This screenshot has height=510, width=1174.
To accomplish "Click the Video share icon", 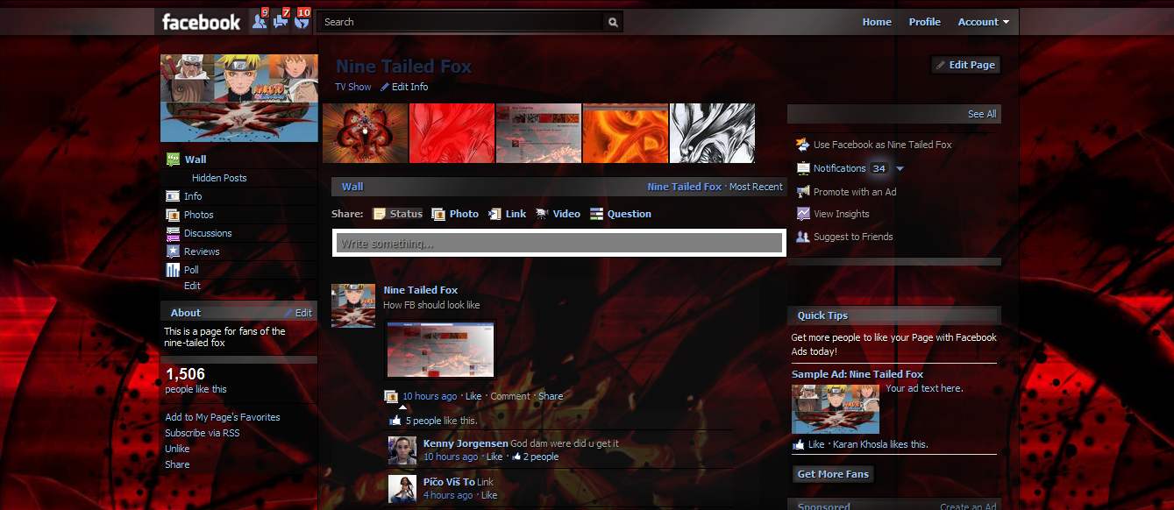I will click(542, 214).
